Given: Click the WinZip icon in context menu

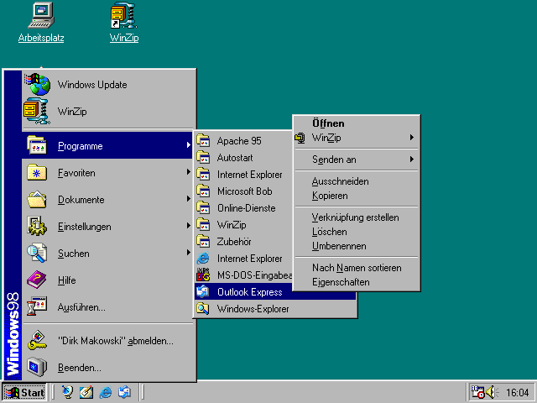Looking at the screenshot, I should coord(300,138).
